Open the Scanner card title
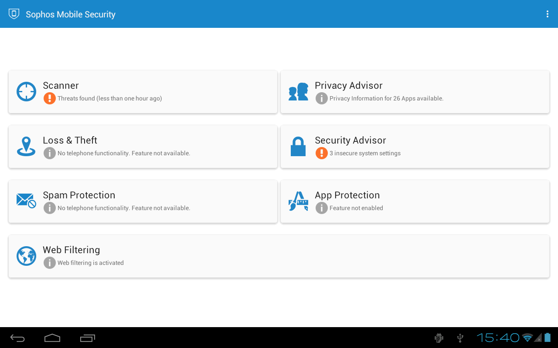This screenshot has height=348, width=558. 61,86
